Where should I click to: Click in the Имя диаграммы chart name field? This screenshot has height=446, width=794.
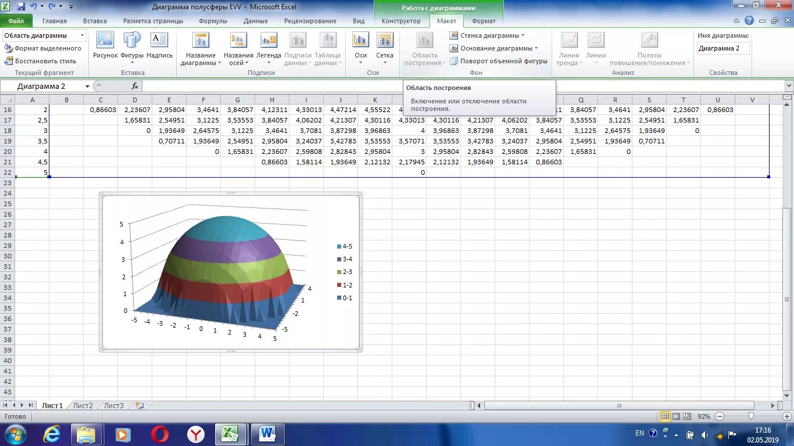point(723,48)
